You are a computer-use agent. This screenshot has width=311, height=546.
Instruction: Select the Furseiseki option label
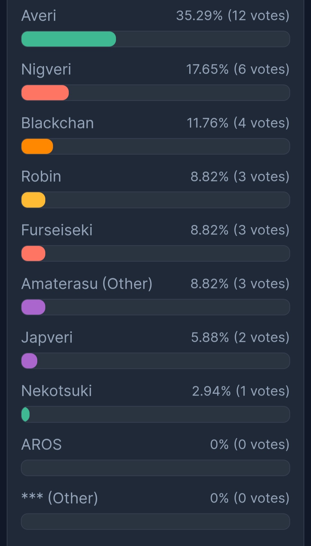click(57, 230)
